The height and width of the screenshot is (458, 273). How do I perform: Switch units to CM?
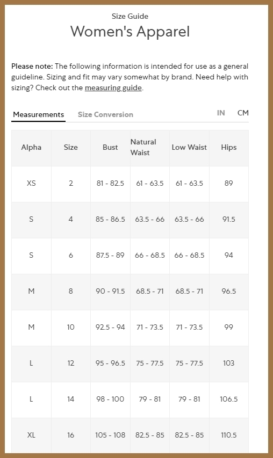tap(243, 113)
